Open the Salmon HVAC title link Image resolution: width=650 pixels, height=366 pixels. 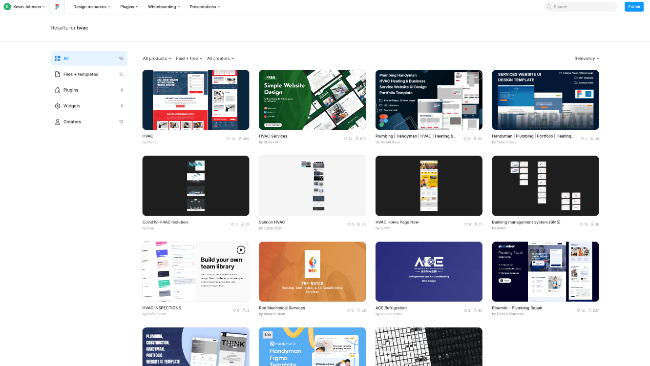pos(272,222)
